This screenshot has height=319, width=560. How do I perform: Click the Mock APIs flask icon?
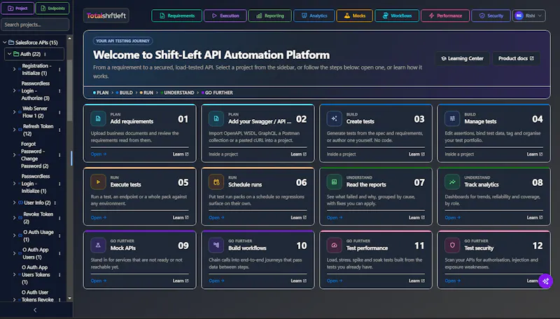click(x=98, y=245)
